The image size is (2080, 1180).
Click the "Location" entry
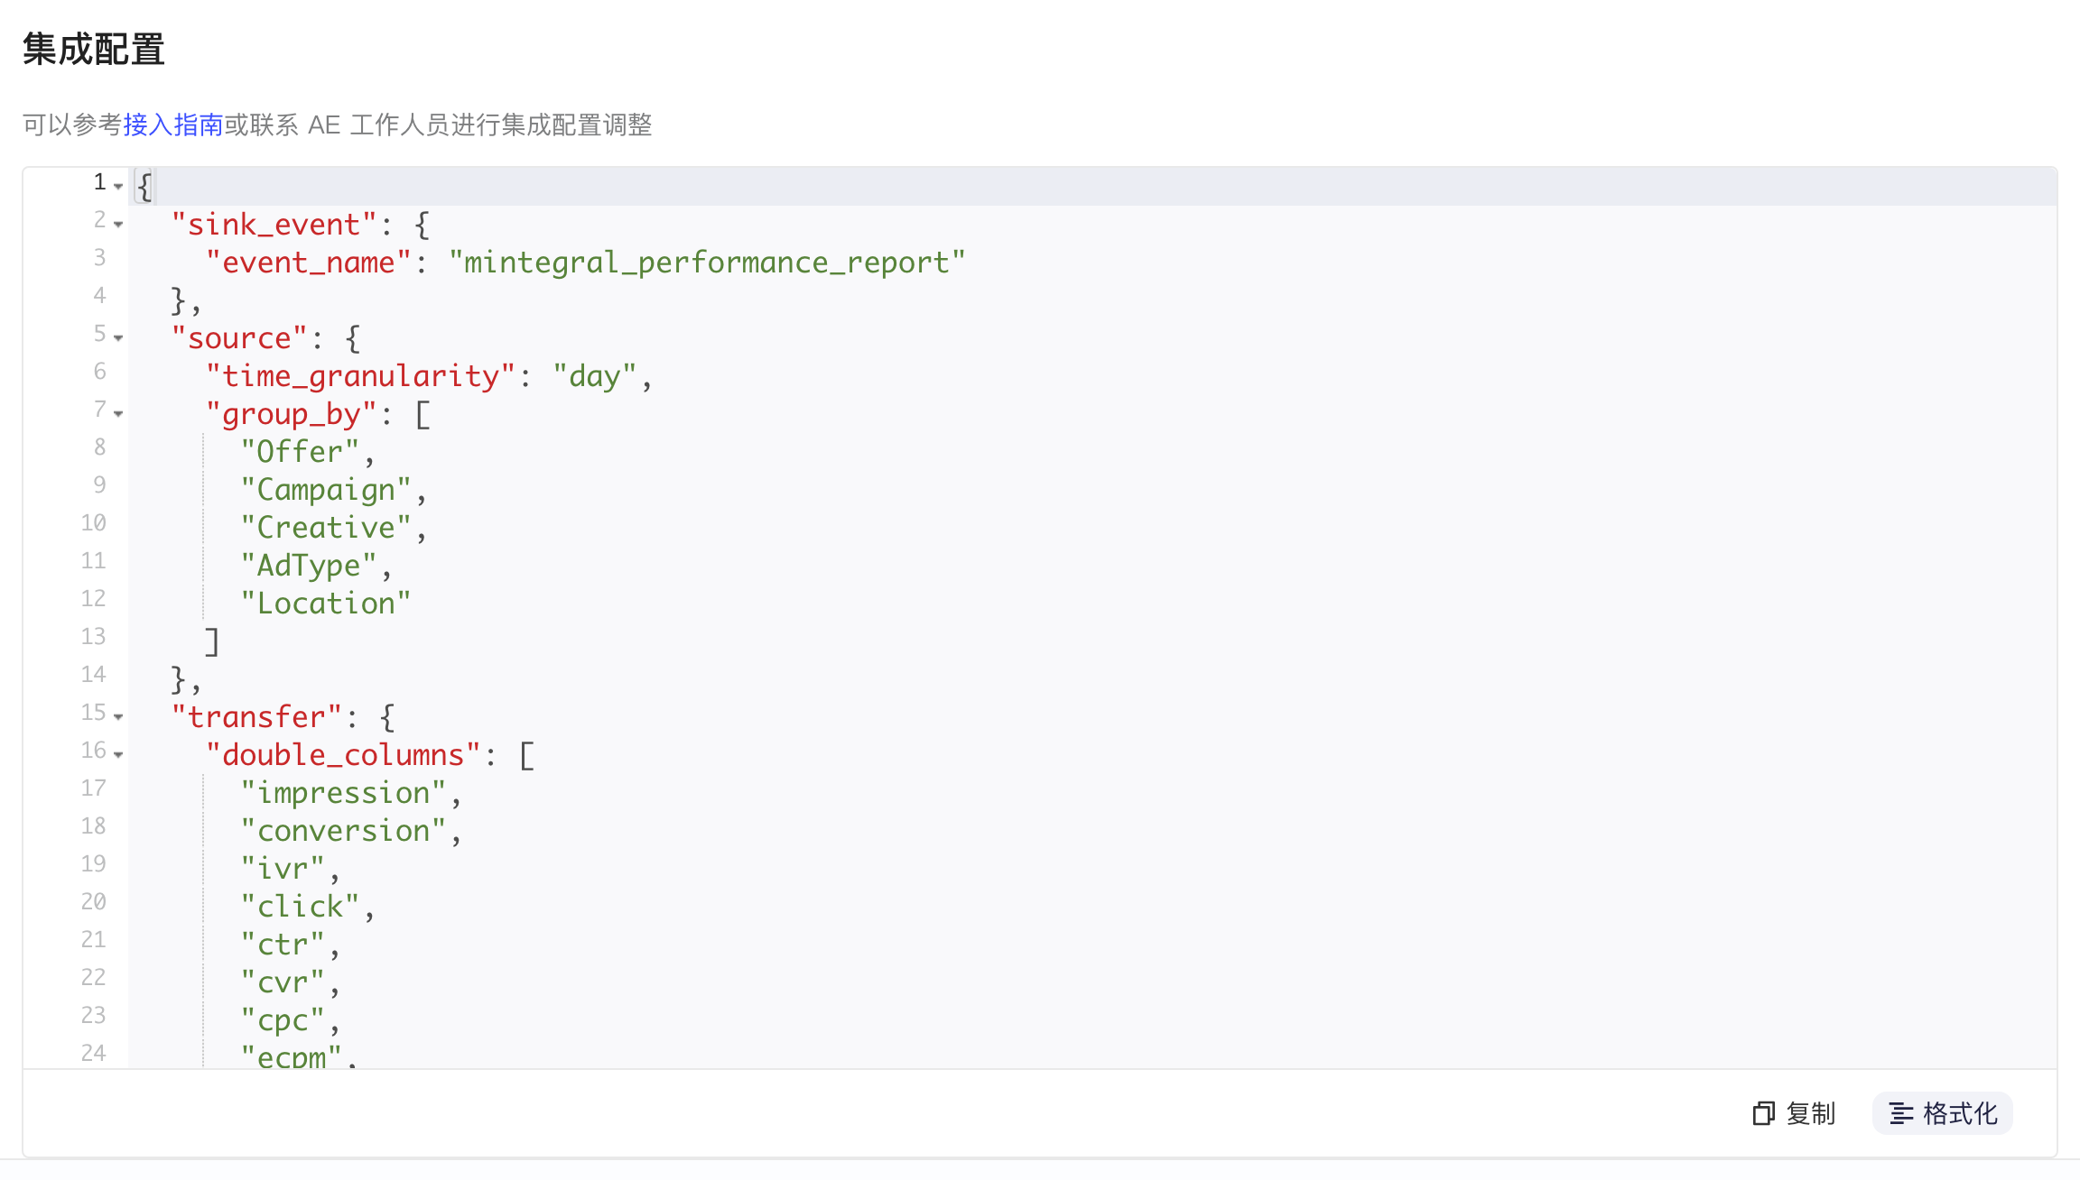(x=326, y=604)
